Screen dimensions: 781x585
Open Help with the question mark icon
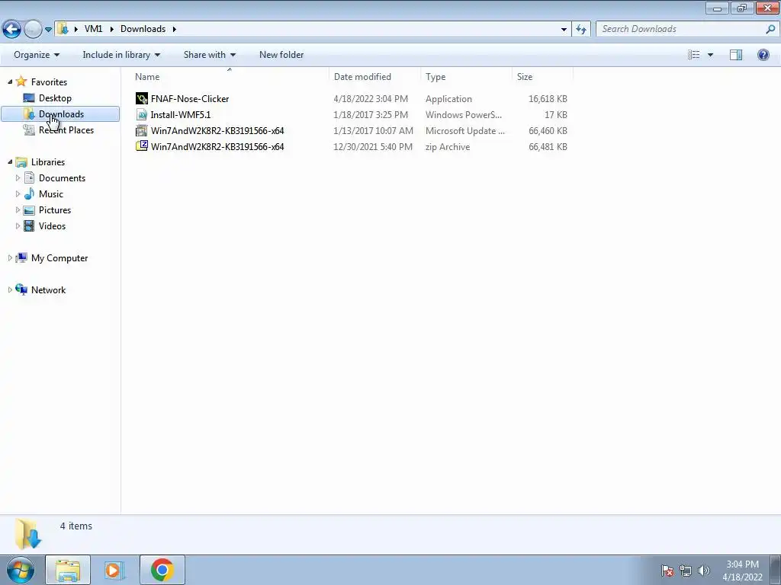[763, 55]
